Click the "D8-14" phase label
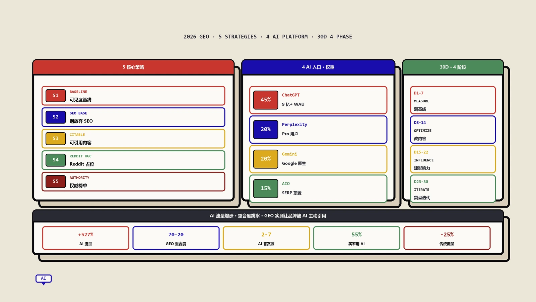The height and width of the screenshot is (302, 536). pyautogui.click(x=420, y=123)
